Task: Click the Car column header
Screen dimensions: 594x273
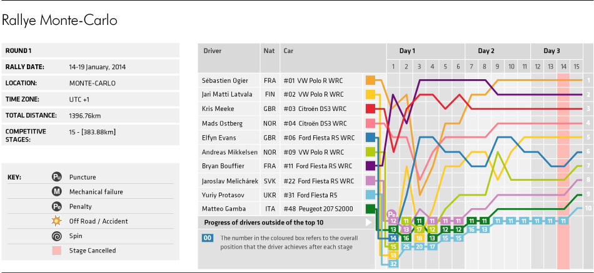Action: pyautogui.click(x=288, y=50)
